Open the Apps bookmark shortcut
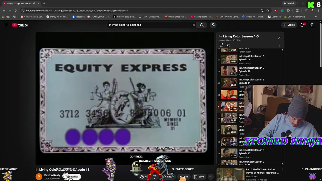Screen dimensions: 322x181 pos(6,17)
